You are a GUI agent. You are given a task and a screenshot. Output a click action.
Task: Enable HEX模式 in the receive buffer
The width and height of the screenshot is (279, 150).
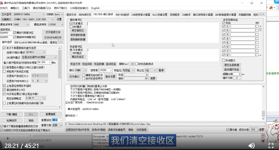point(71,27)
